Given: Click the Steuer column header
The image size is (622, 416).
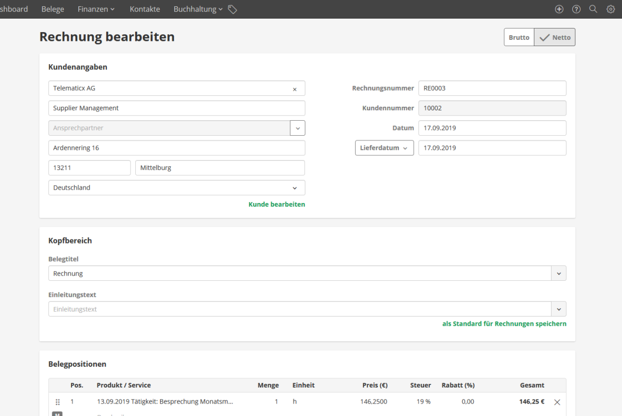Looking at the screenshot, I should (x=420, y=385).
